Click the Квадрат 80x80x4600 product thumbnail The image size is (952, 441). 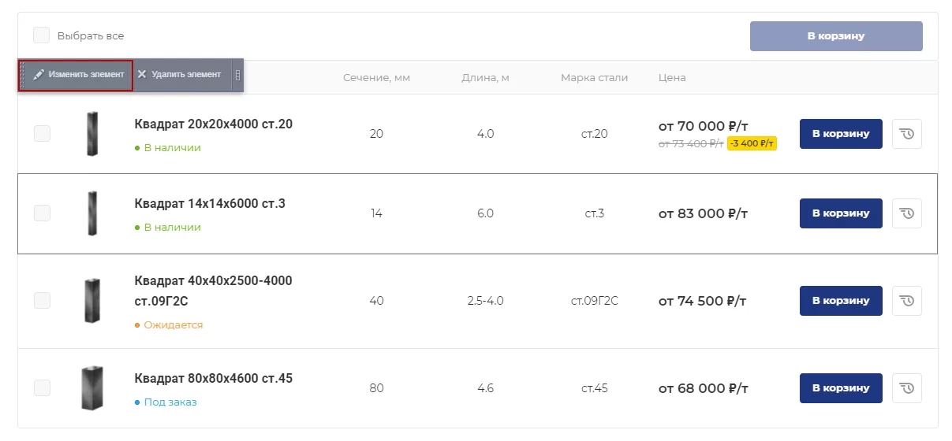point(92,388)
